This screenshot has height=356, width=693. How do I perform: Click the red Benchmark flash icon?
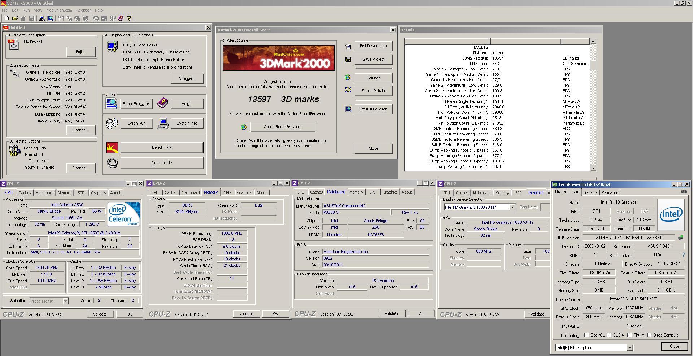[112, 147]
